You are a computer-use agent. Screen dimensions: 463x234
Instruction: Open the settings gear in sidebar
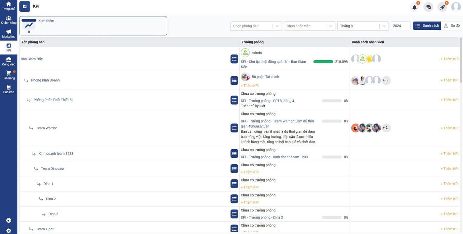(9, 231)
